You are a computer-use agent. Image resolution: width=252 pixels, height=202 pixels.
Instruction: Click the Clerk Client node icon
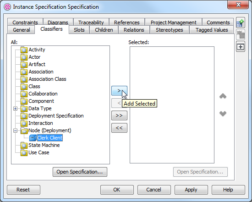coord(33,138)
